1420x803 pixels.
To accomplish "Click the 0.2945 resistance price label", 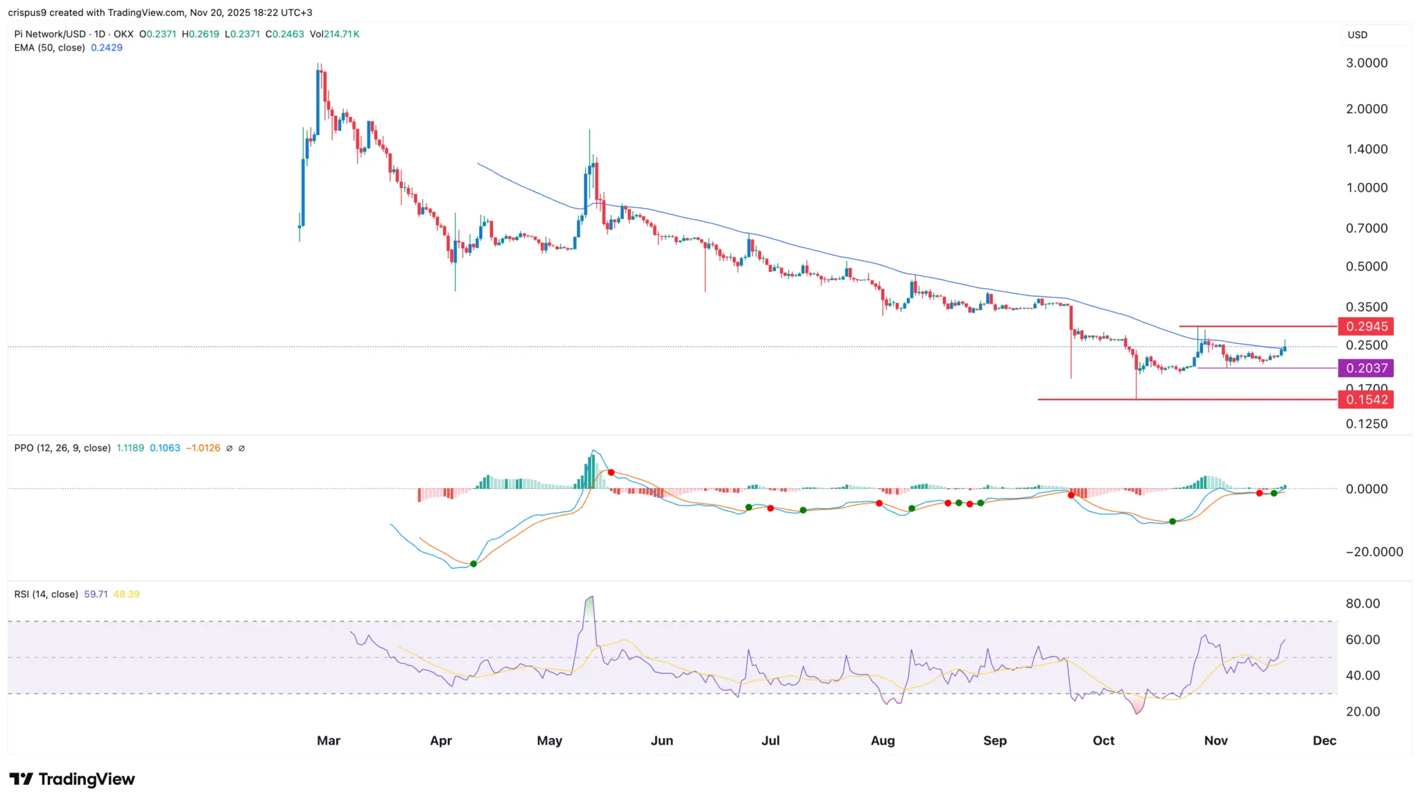I will point(1366,326).
